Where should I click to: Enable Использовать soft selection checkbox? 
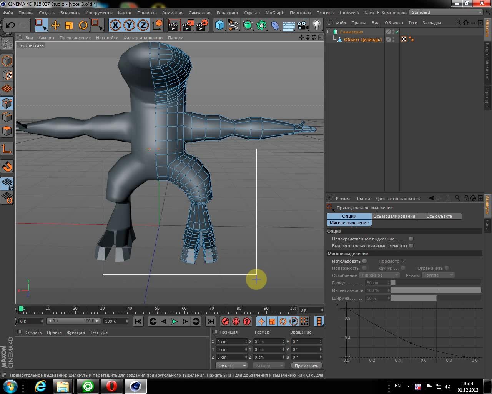tap(364, 261)
